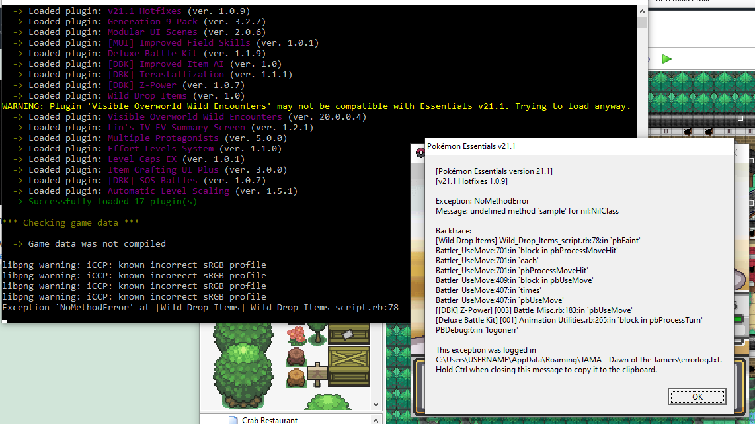Select the brown pot tile
Image resolution: width=755 pixels, height=424 pixels.
pos(296,376)
